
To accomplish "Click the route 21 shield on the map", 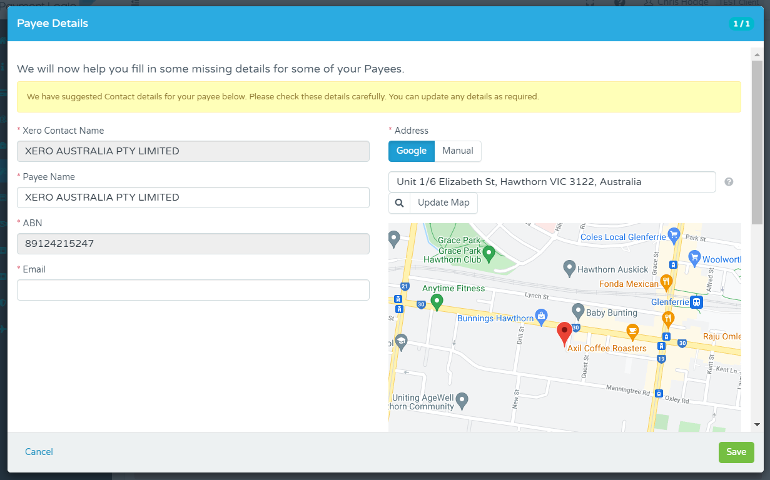I will coord(405,286).
